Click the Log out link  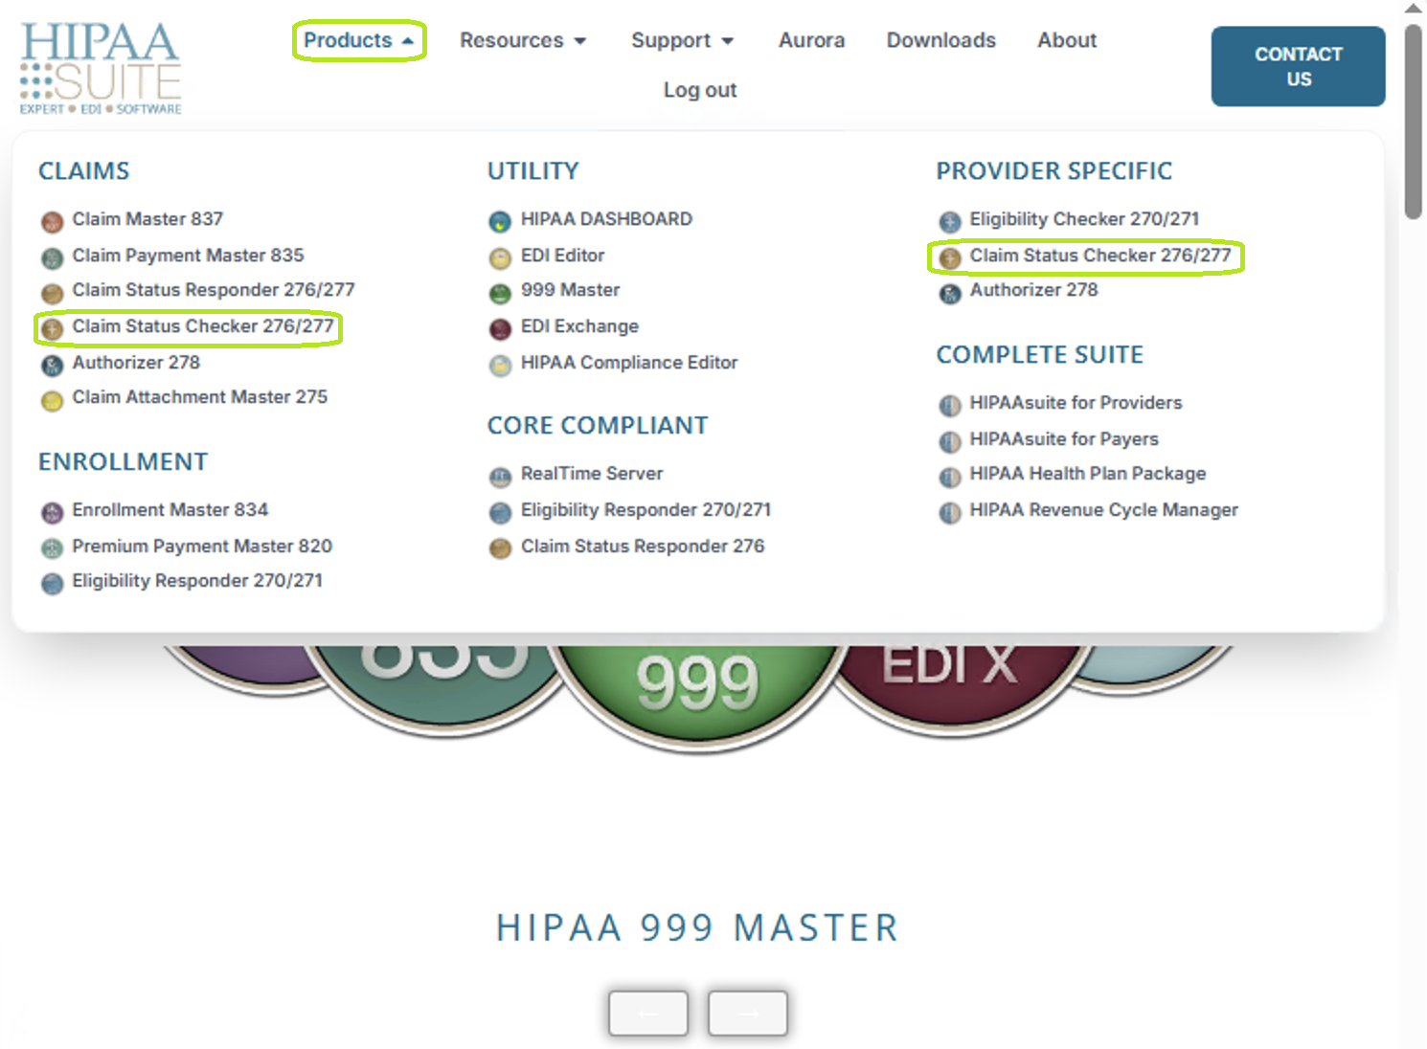tap(700, 90)
